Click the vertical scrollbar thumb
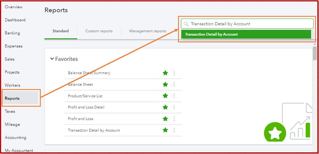Screen dimensions: 319x154 [x=315, y=53]
